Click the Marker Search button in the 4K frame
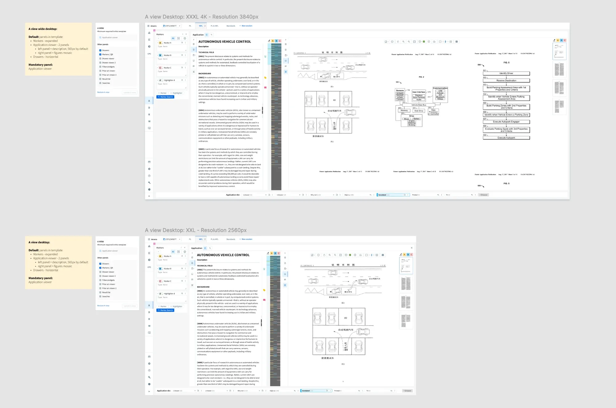Screen dimensions: 616x408 point(165,97)
